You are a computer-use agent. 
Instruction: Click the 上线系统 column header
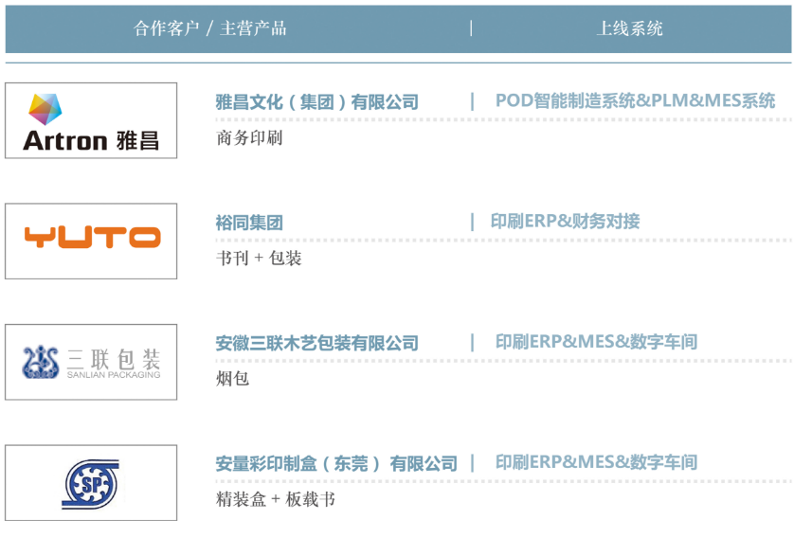click(x=629, y=28)
